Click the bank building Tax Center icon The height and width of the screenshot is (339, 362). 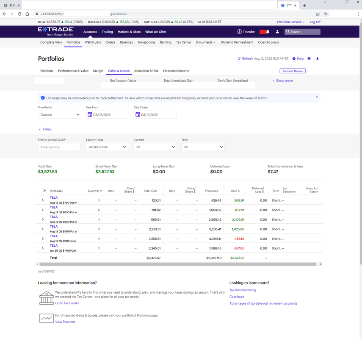tap(47, 297)
